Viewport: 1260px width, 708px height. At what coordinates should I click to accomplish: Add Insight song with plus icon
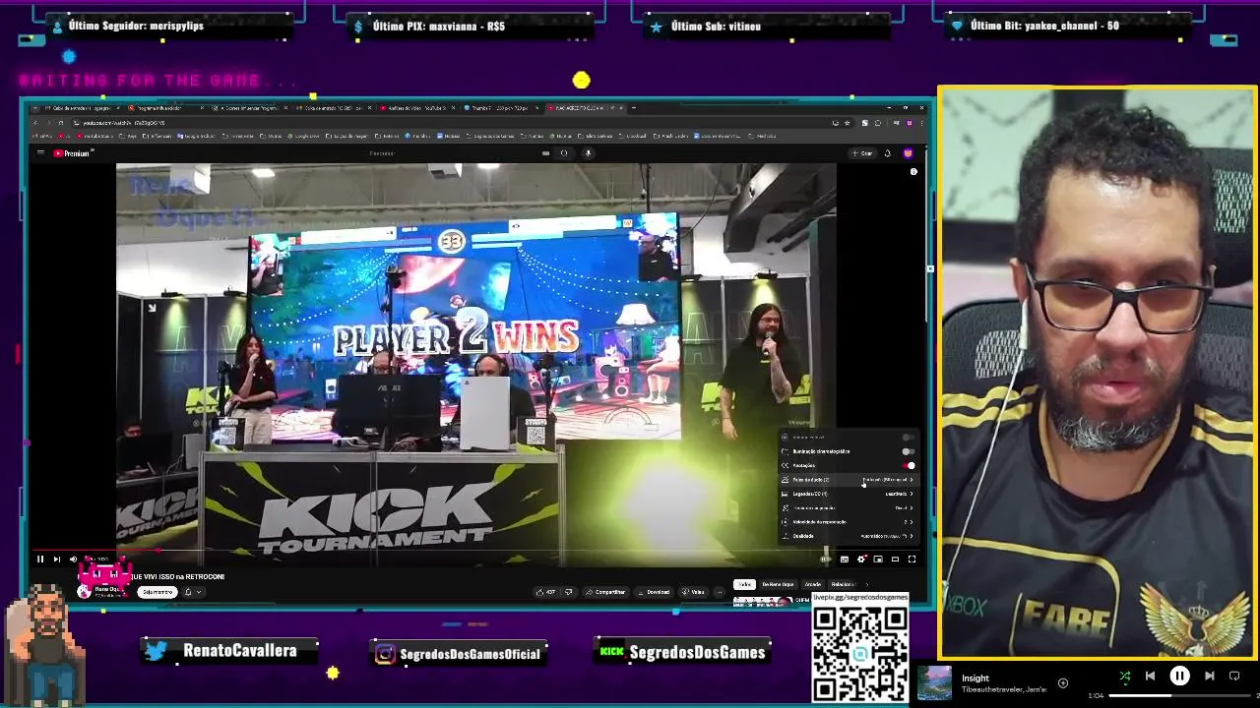[x=1062, y=682]
